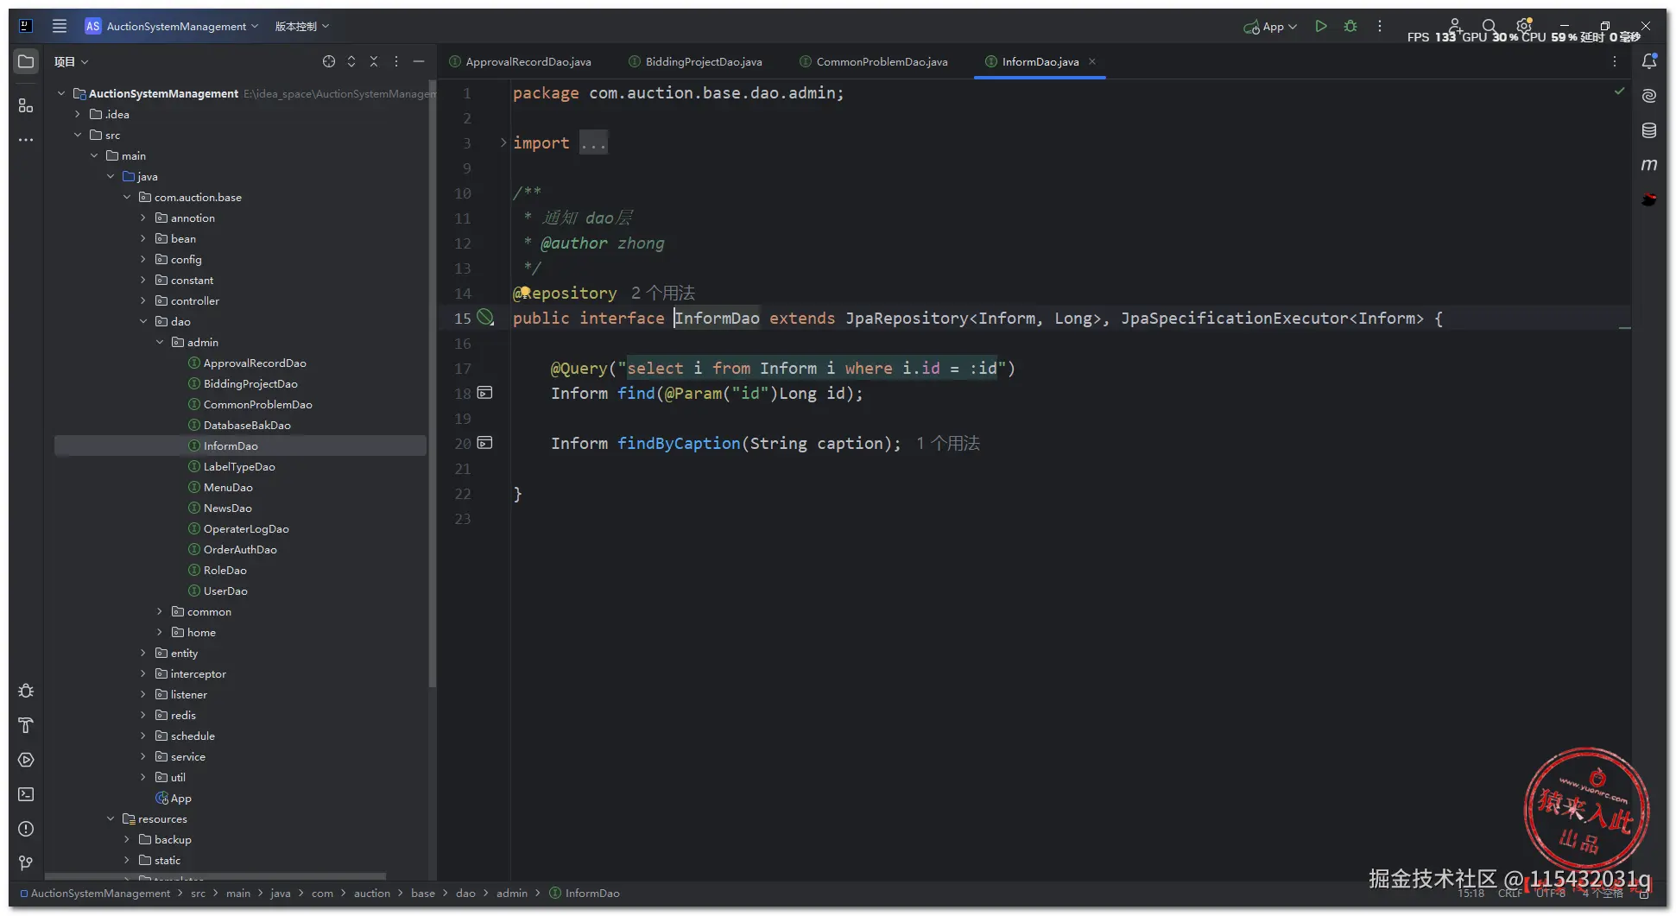Open the Git tool window
This screenshot has height=916, width=1676.
pos(26,863)
